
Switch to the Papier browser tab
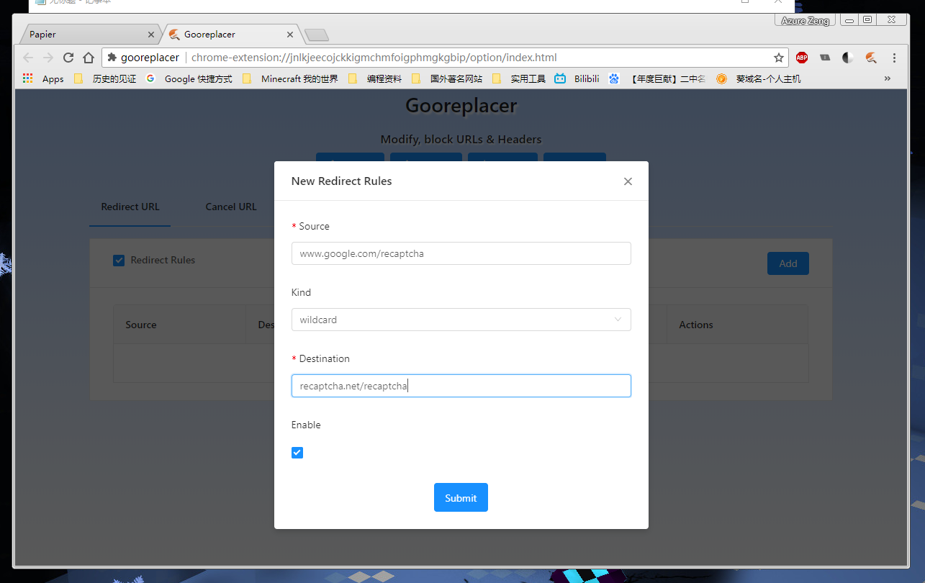pyautogui.click(x=90, y=34)
